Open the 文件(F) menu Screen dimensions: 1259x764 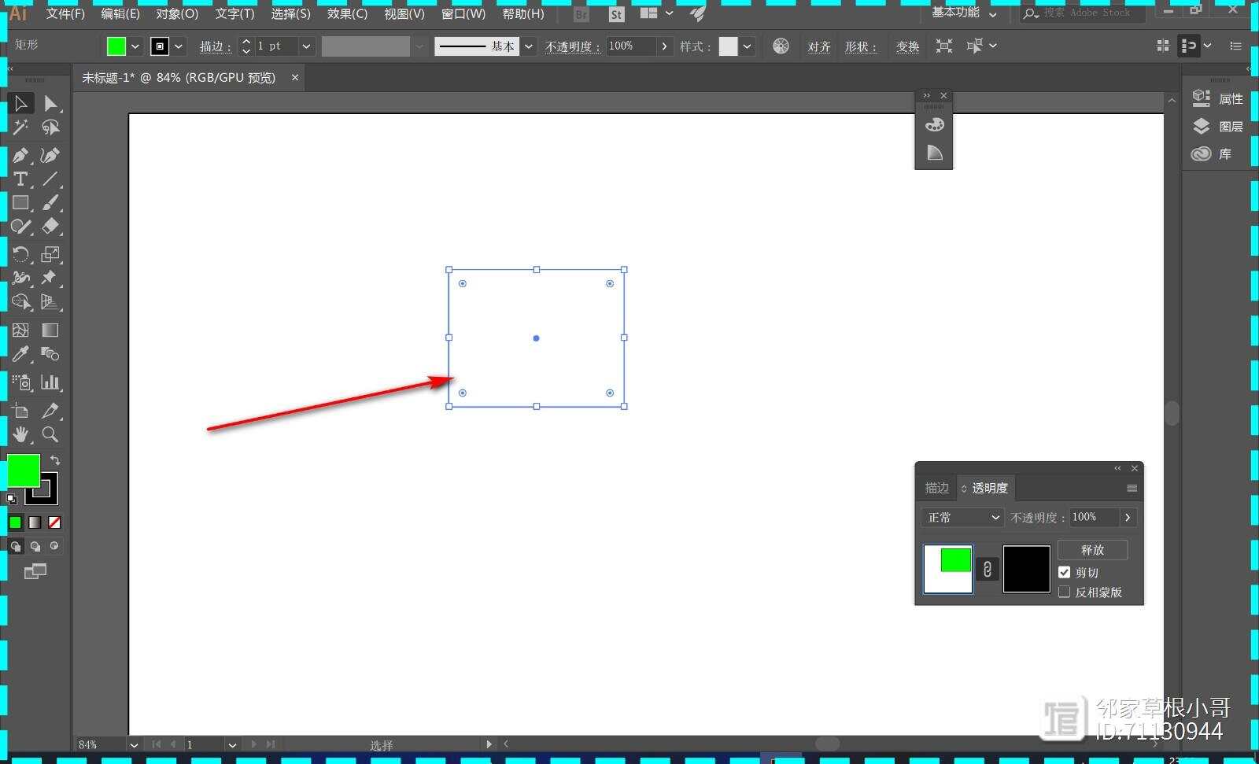tap(65, 13)
